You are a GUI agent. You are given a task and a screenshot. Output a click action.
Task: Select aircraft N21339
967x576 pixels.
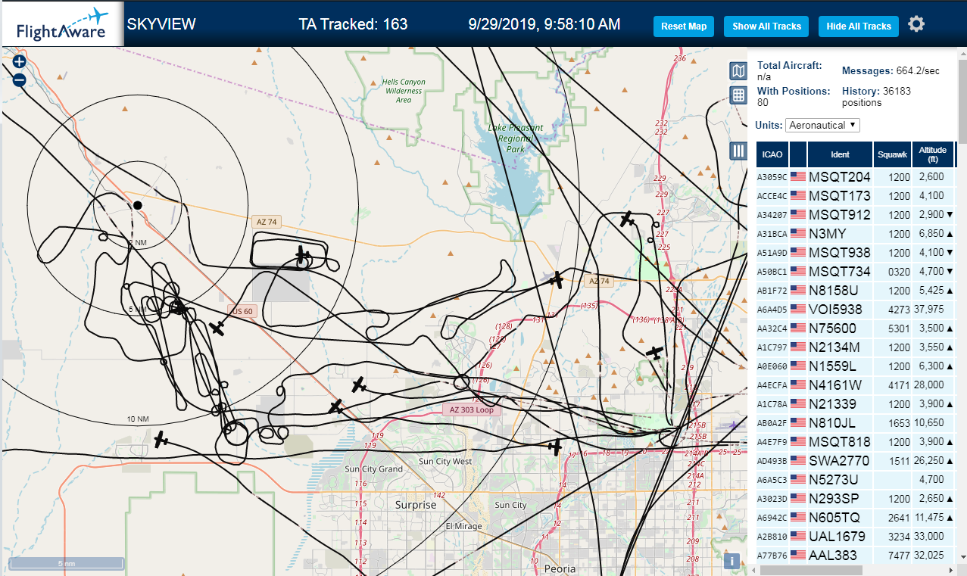pos(856,404)
